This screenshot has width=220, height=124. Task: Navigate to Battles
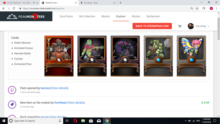[x=136, y=17]
